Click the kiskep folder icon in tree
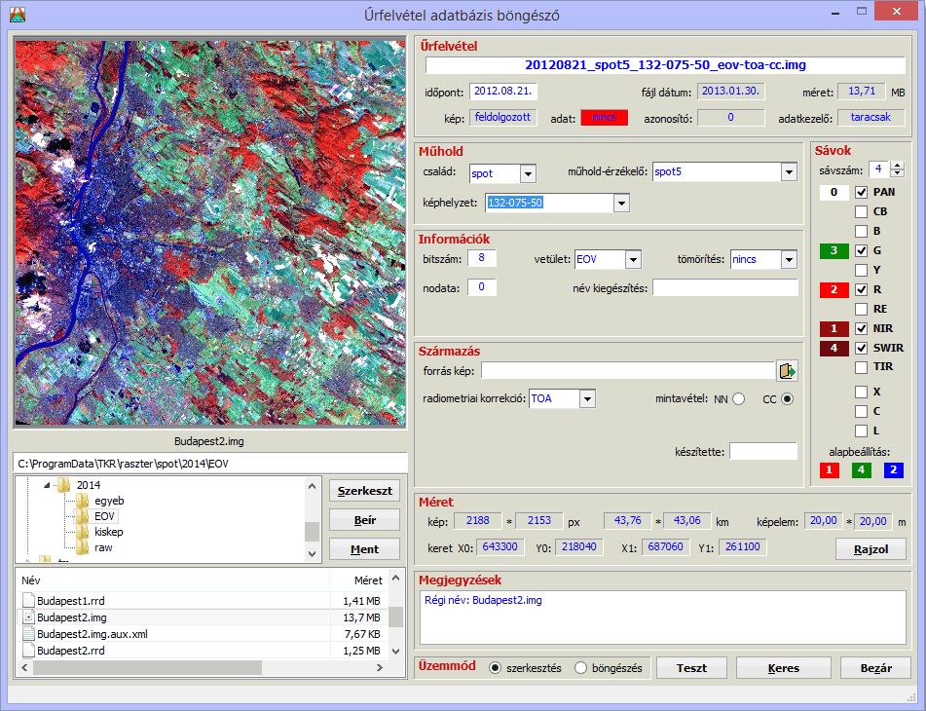Screen dimensions: 926x711 pos(83,532)
